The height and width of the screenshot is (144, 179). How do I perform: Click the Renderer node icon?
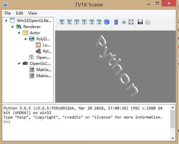point(19,26)
